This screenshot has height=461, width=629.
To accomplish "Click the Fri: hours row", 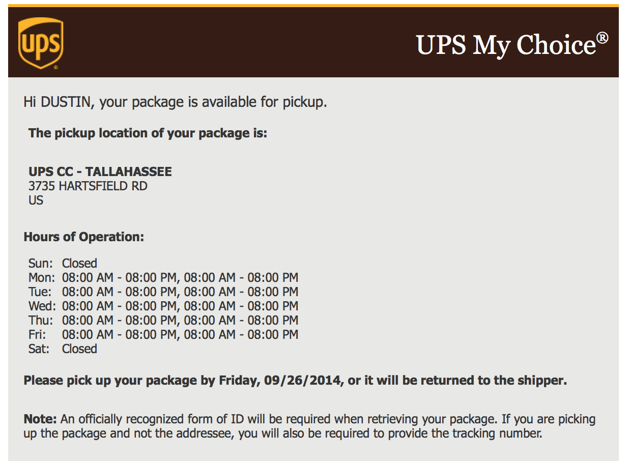I will tap(163, 335).
